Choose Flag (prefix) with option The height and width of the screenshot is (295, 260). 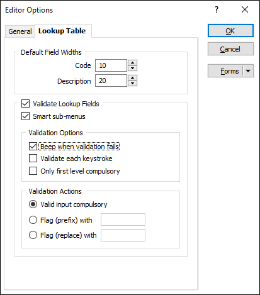point(33,220)
